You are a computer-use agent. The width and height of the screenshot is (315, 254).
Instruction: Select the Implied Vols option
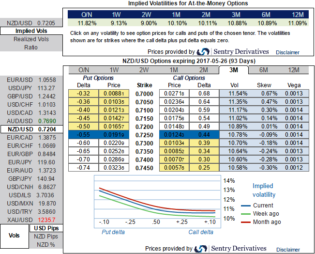coord(31,31)
